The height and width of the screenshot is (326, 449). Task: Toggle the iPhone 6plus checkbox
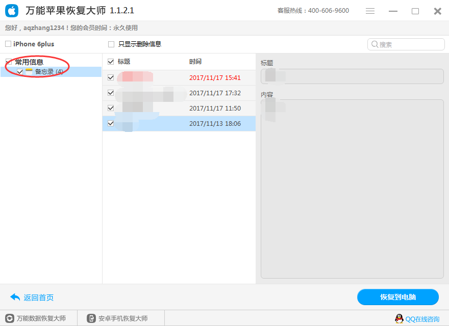click(x=8, y=44)
